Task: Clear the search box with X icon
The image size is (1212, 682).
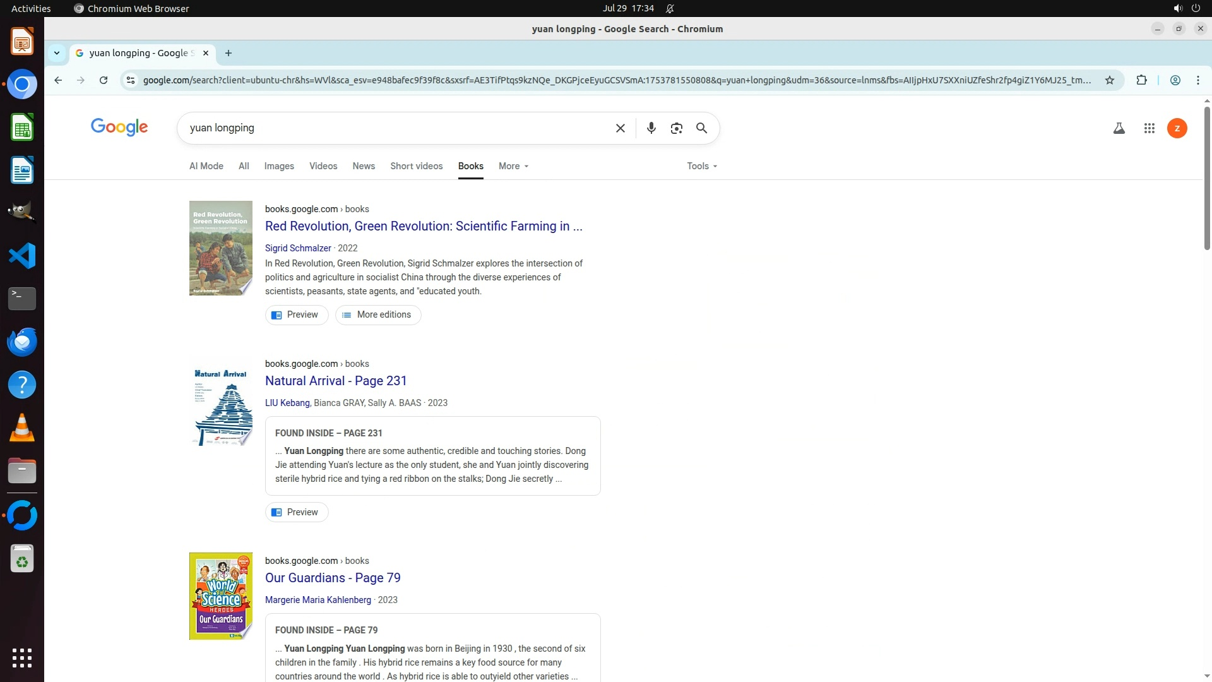Action: coord(620,128)
